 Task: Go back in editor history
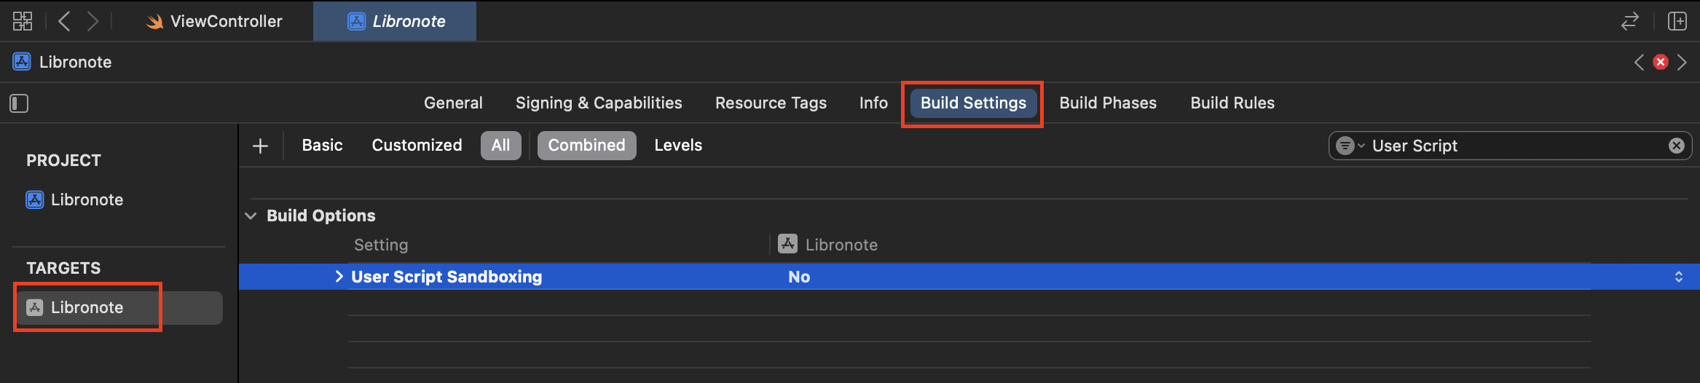click(64, 21)
